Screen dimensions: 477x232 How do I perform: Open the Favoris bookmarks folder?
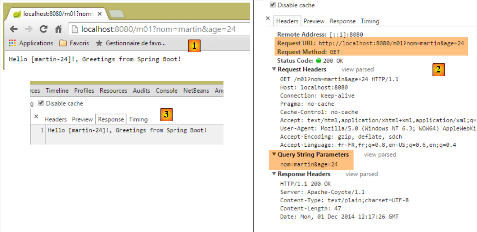(x=74, y=43)
